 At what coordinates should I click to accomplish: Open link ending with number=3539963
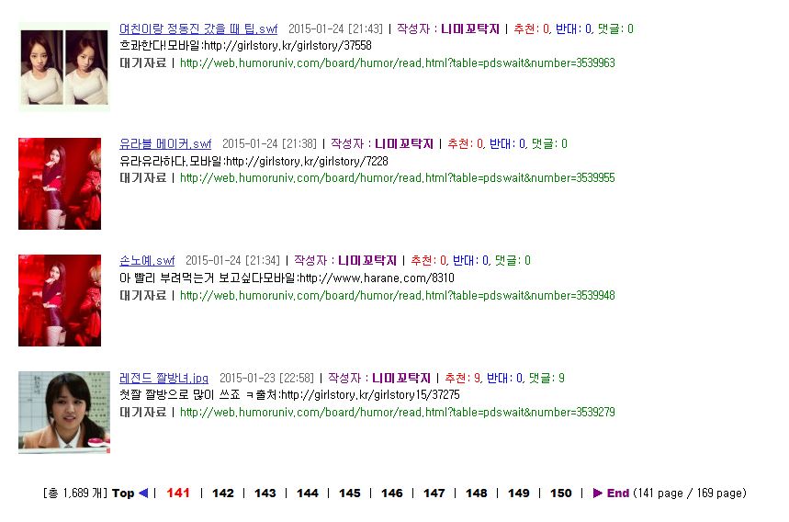tap(398, 62)
